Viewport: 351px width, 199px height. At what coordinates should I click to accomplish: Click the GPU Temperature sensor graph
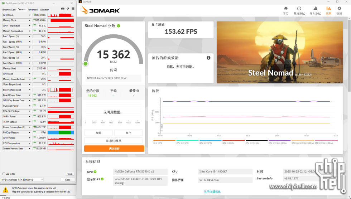[x=61, y=26]
